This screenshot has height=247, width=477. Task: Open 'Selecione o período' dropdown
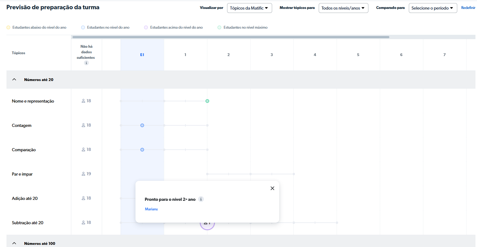click(433, 8)
